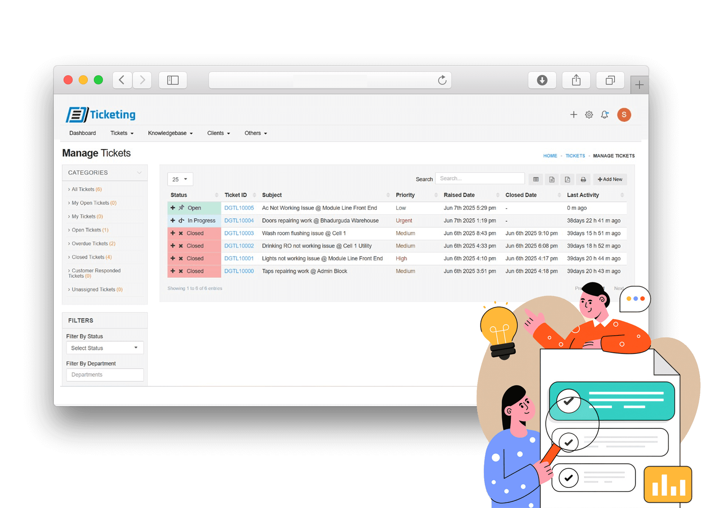Click the PDF export icon
725x508 pixels.
coord(567,179)
